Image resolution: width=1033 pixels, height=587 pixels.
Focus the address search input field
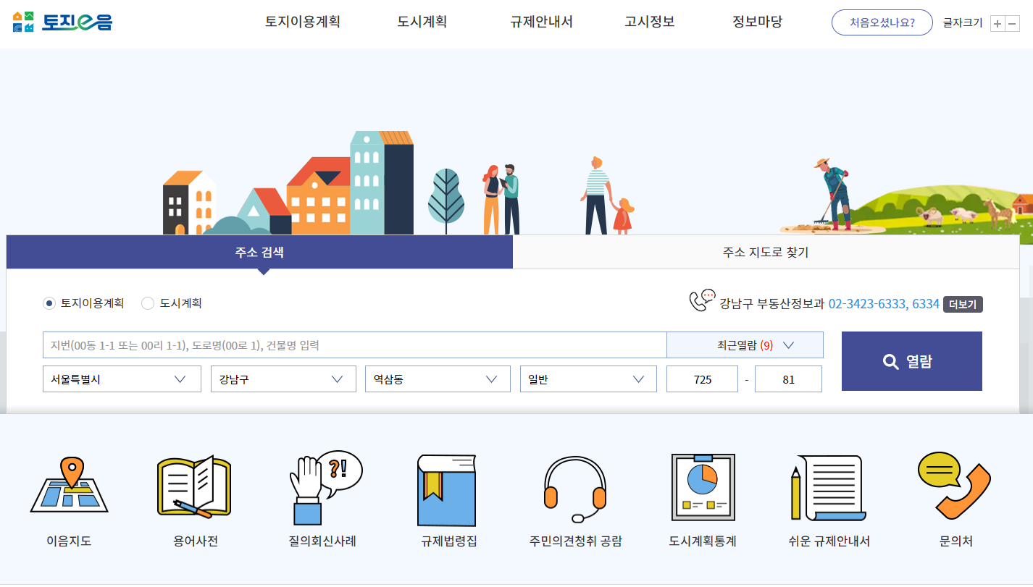[x=354, y=345]
